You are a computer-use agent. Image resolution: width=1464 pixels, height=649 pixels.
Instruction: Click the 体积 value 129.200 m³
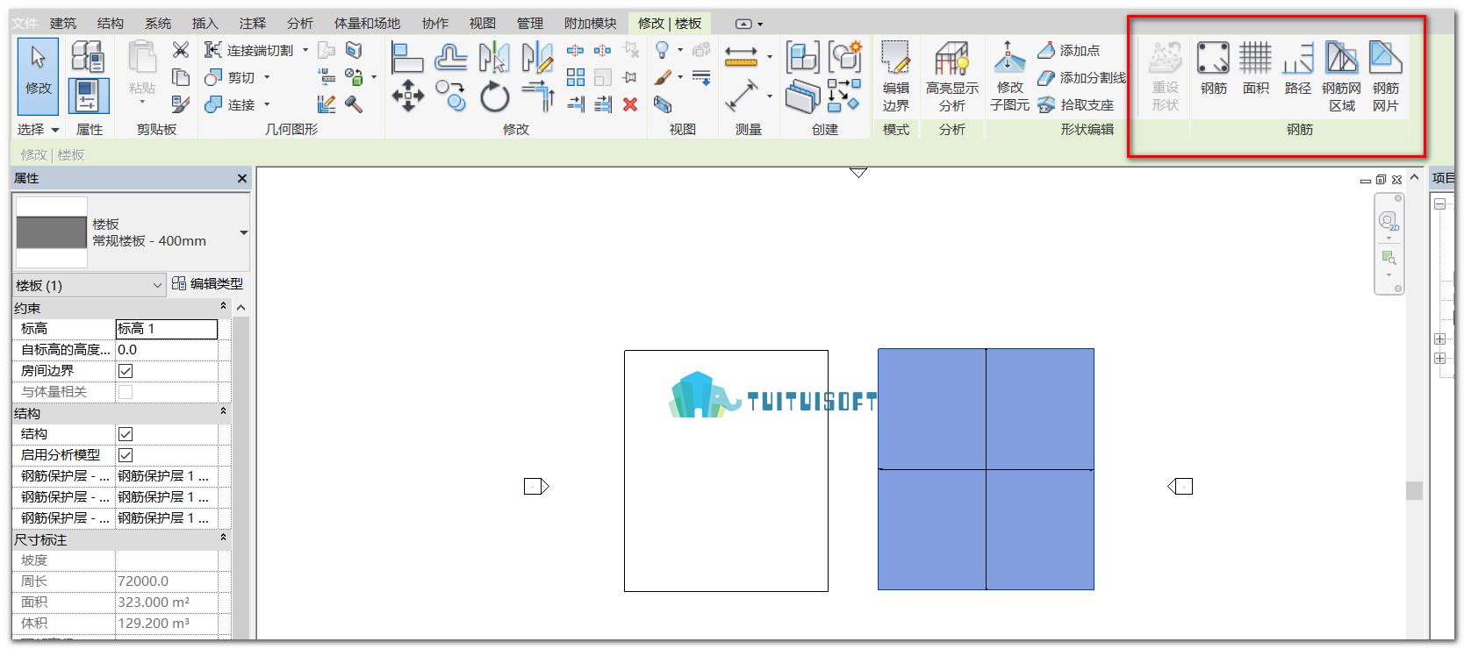pyautogui.click(x=167, y=624)
